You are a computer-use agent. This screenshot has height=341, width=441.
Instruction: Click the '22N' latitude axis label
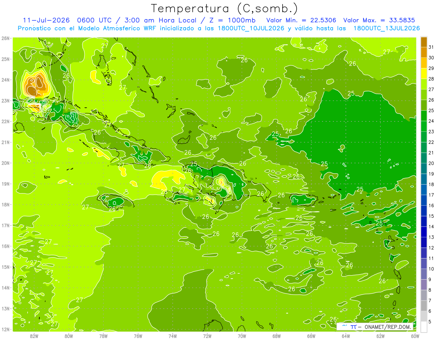point(6,121)
